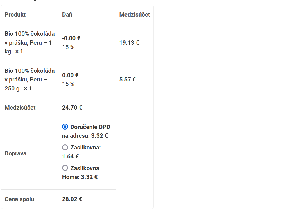Click the 19.13 € product subtotal

(129, 43)
